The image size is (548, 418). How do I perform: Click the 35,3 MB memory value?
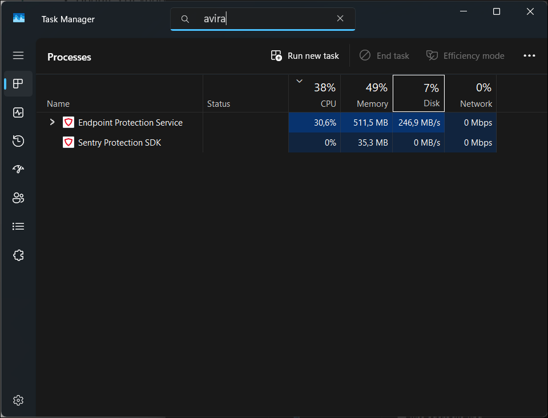point(373,143)
